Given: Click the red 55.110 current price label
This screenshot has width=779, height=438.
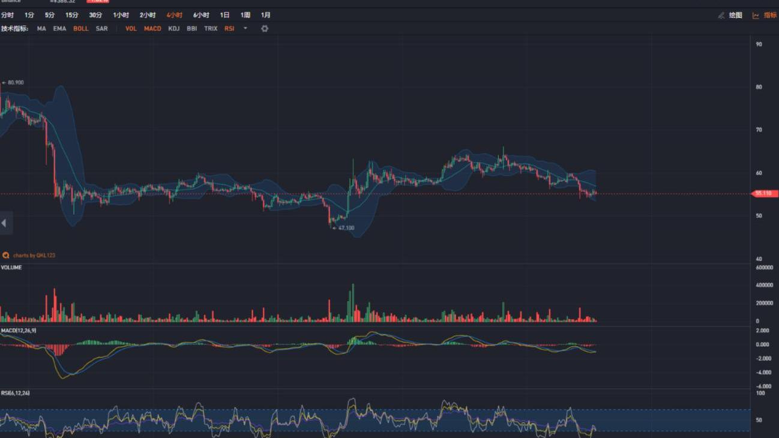Looking at the screenshot, I should click(x=765, y=194).
